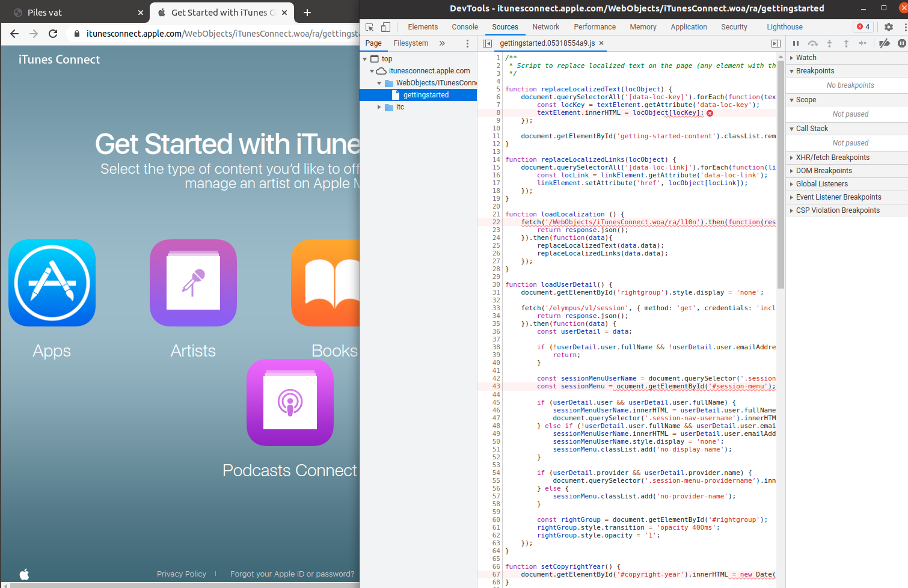Screen dimensions: 908x588
Task: Open the Podcasts Connect icon
Action: pos(290,402)
